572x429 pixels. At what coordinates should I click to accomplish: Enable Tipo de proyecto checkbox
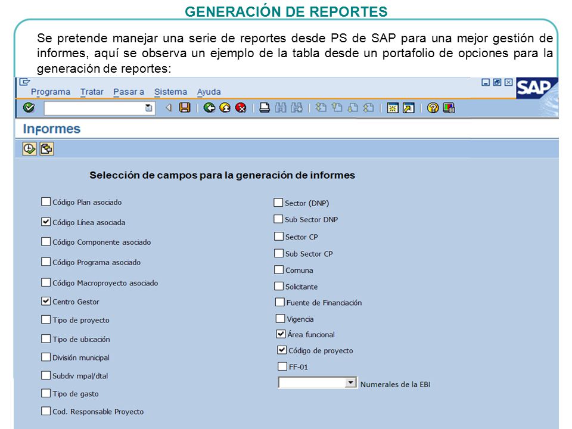pyautogui.click(x=46, y=319)
